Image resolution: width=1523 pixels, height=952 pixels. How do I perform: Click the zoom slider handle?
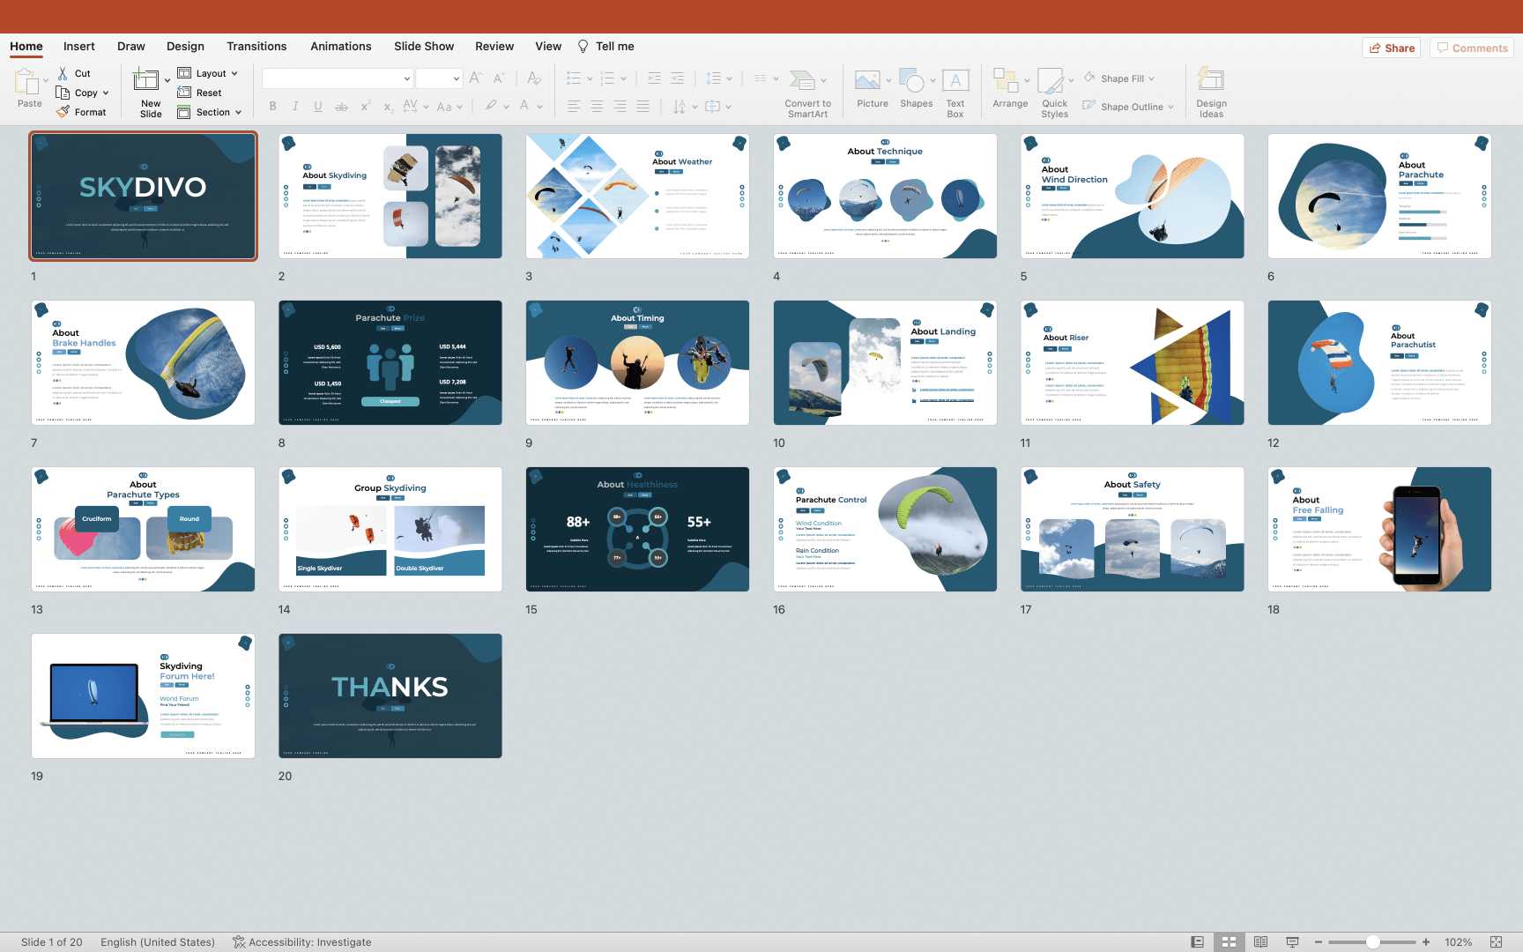coord(1372,941)
